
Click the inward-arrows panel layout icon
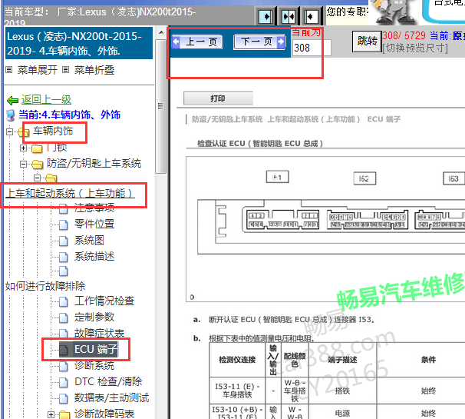pos(289,17)
